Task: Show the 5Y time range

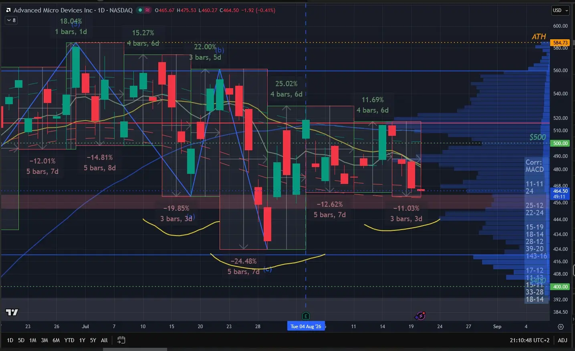Action: coord(93,340)
